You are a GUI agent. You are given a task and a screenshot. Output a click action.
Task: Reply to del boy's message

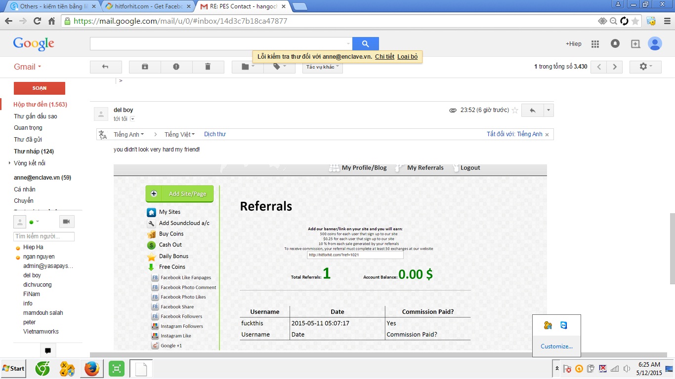[x=533, y=111]
